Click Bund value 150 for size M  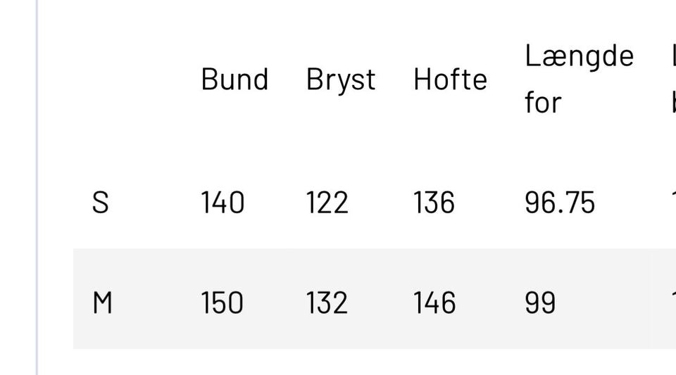pyautogui.click(x=223, y=303)
